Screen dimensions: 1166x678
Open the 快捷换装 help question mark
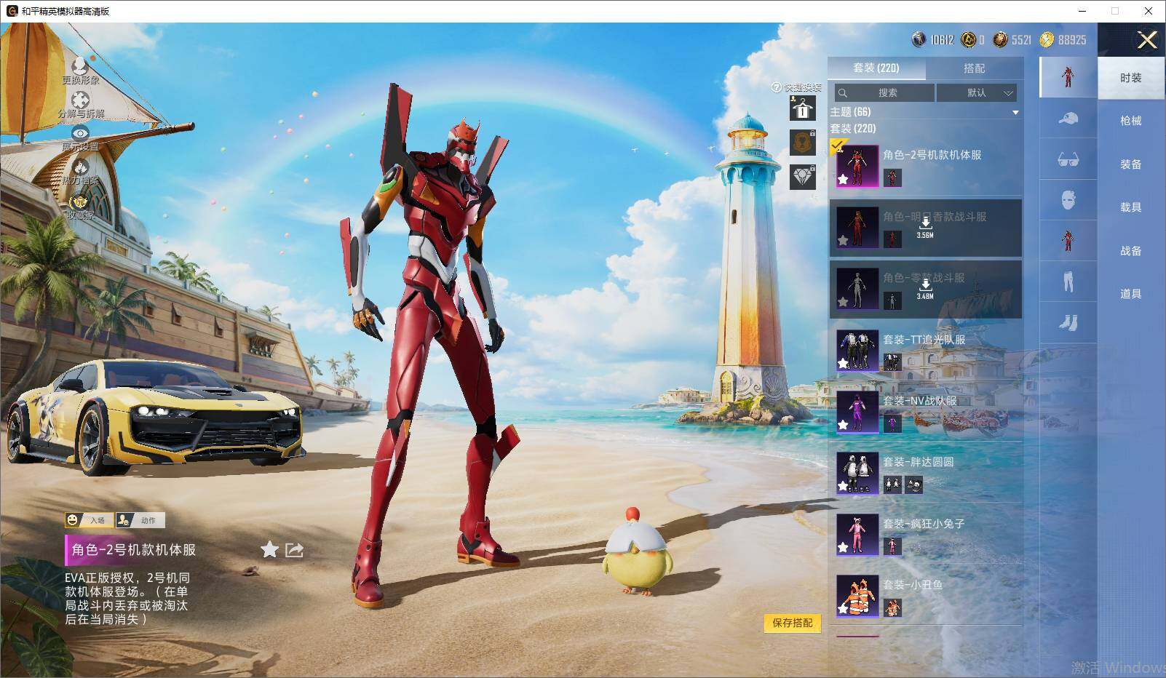tap(776, 87)
